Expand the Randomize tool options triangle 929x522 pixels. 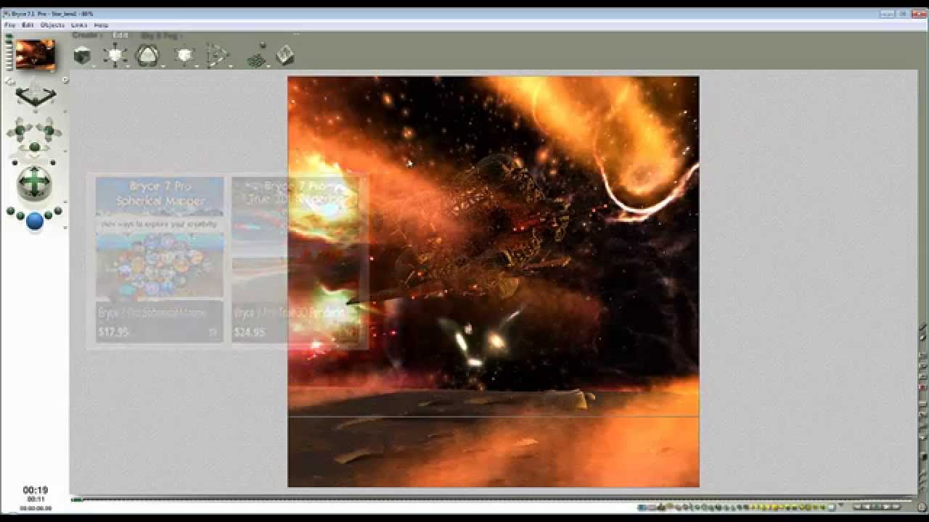coord(269,66)
